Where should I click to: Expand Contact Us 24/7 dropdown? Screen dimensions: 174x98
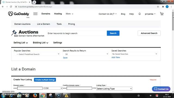pyautogui.click(x=108, y=14)
